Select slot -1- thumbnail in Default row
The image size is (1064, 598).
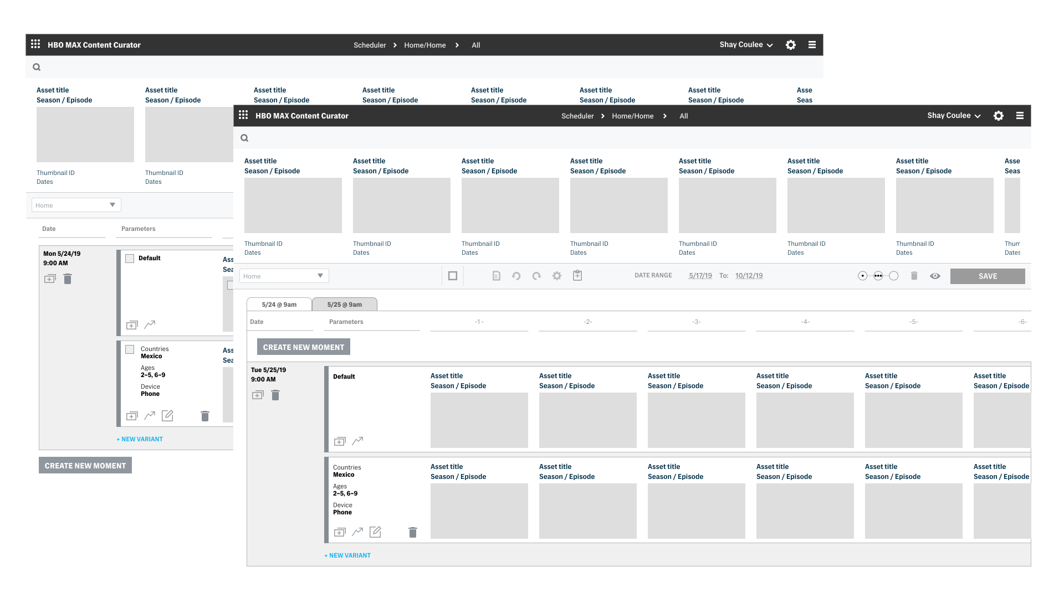click(479, 420)
